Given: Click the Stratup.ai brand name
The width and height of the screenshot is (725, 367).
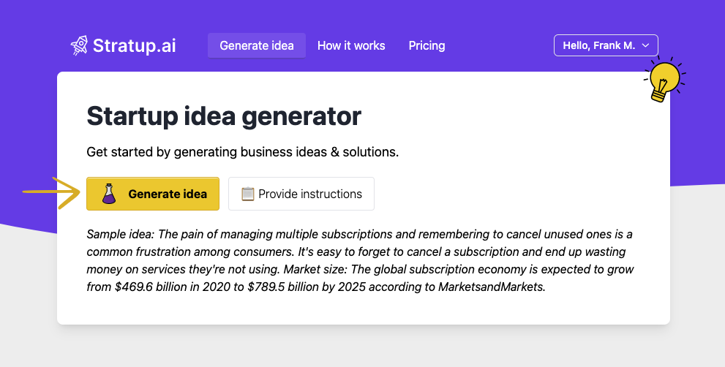Looking at the screenshot, I should pyautogui.click(x=134, y=46).
